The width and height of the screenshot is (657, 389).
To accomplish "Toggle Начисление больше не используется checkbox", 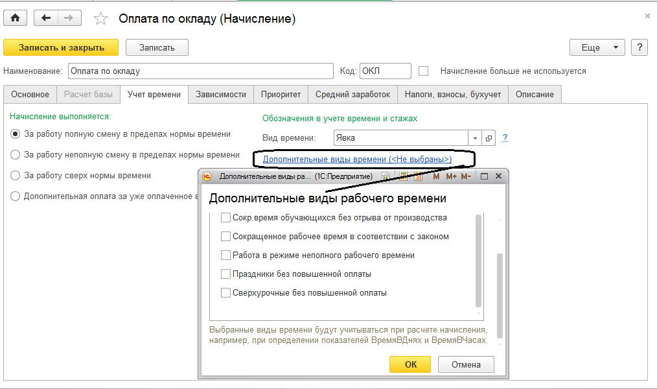I will coord(423,71).
